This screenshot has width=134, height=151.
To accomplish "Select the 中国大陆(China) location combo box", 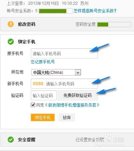I will (x=56, y=72).
